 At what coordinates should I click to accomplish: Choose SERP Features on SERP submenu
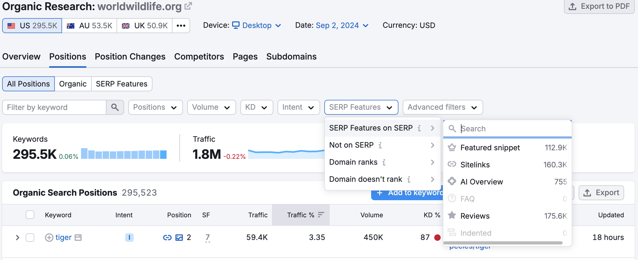coord(383,128)
